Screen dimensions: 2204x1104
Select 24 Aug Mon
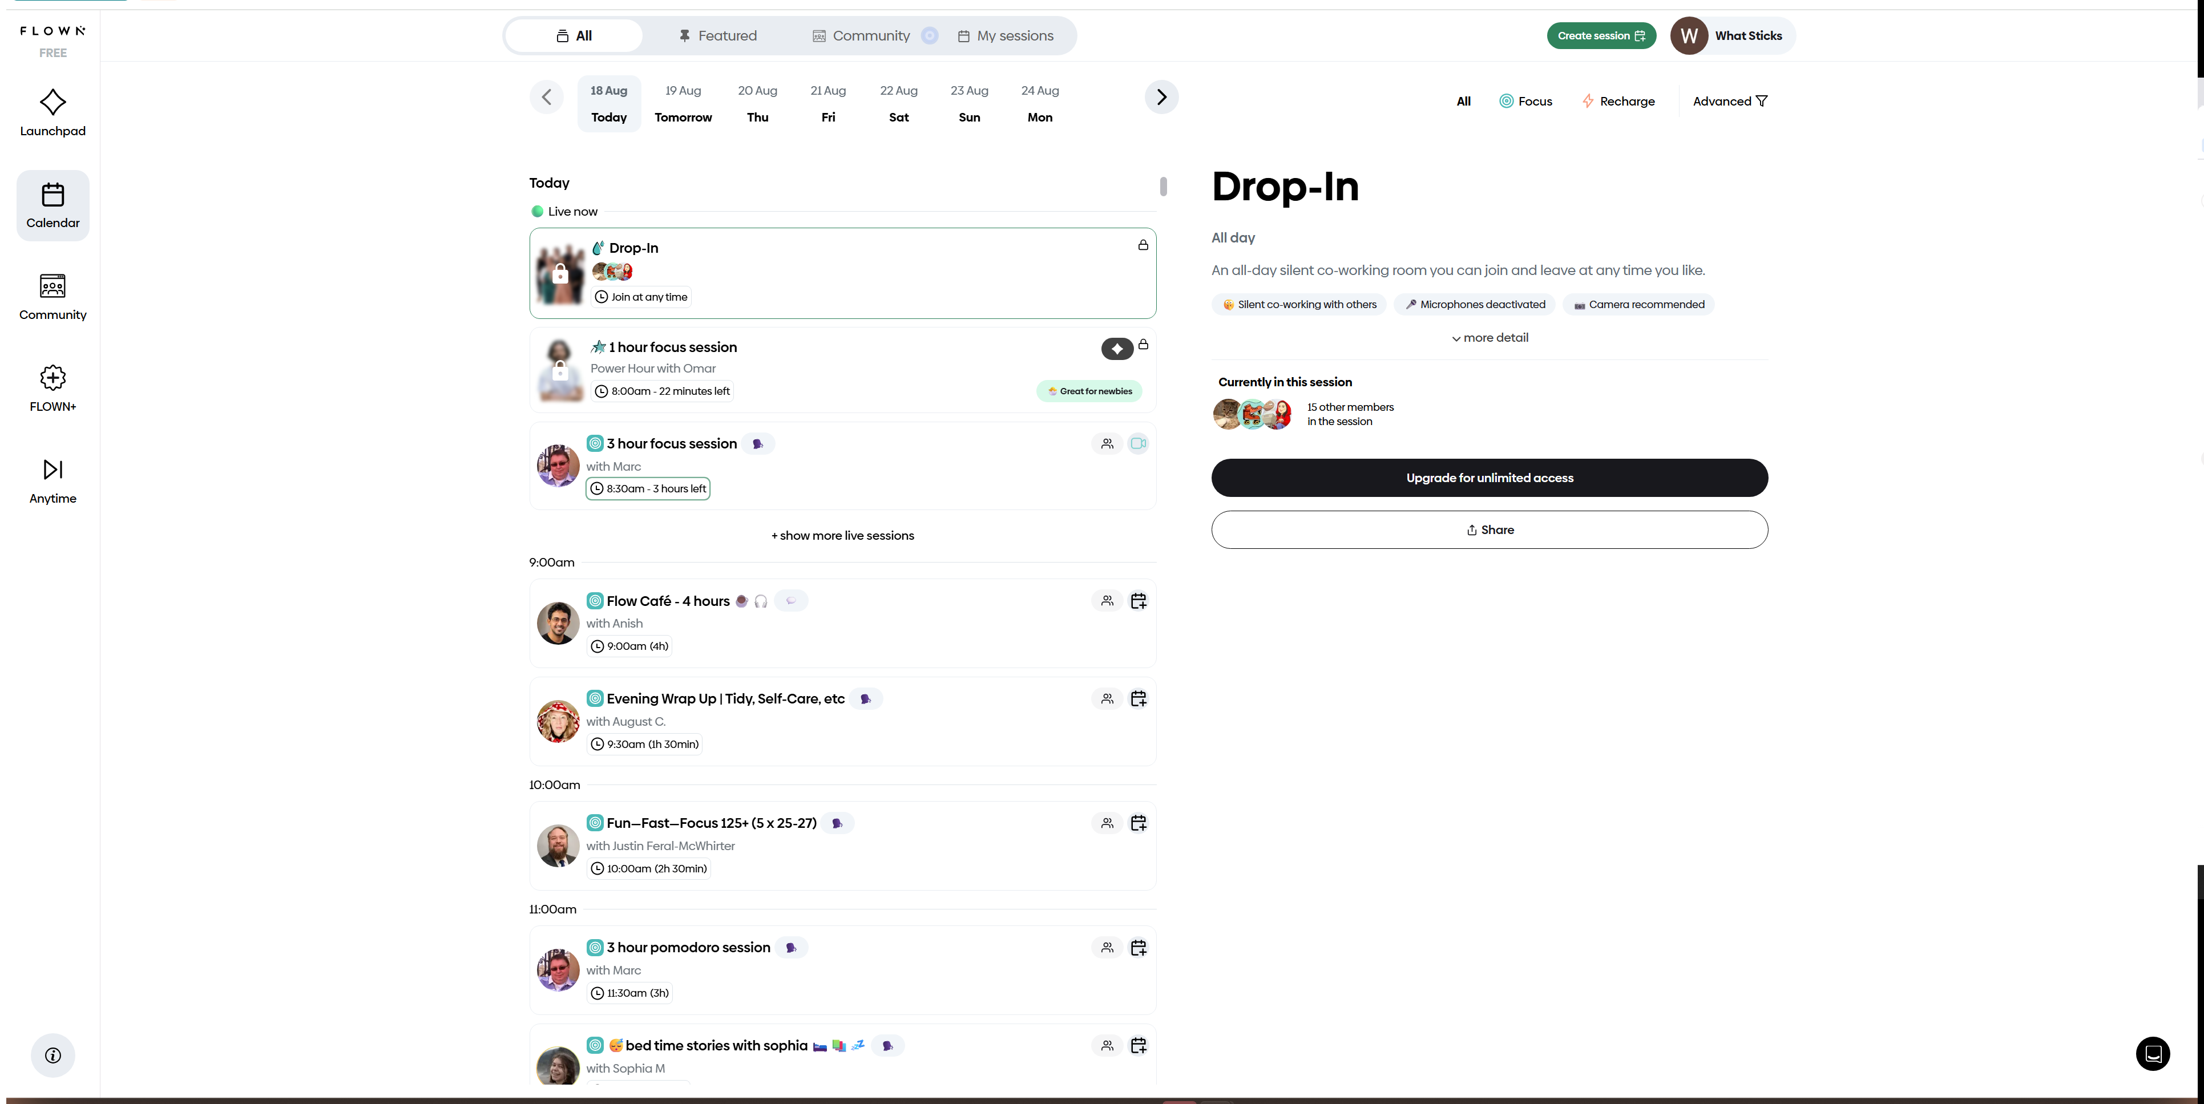pos(1040,103)
